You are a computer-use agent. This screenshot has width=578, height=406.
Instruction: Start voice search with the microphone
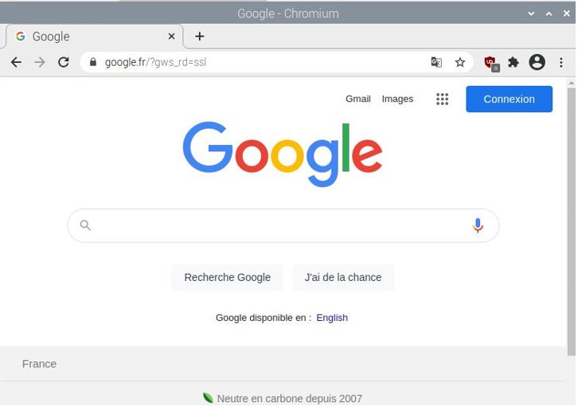point(478,226)
